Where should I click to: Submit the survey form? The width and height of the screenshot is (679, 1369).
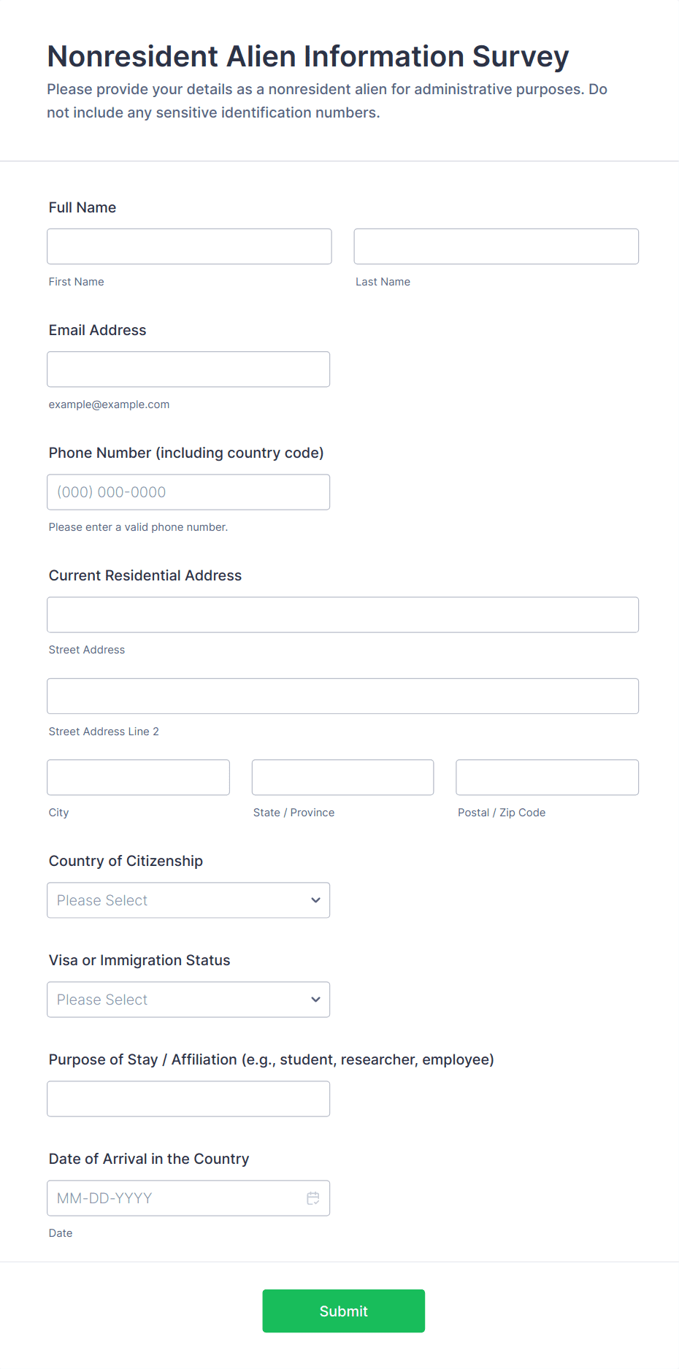[344, 1311]
